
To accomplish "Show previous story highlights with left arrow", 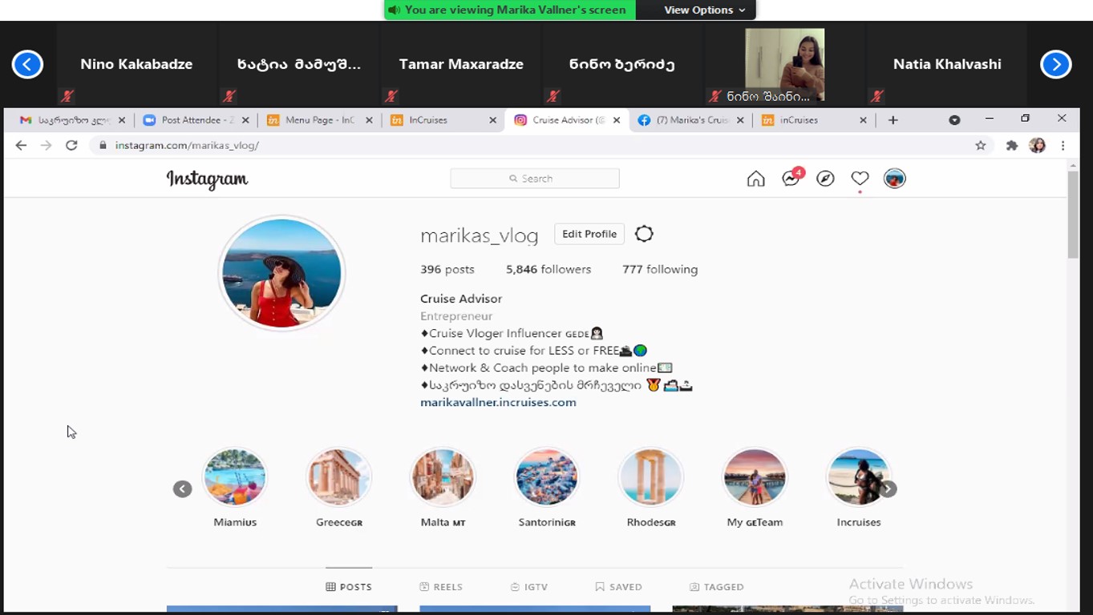I will [183, 489].
